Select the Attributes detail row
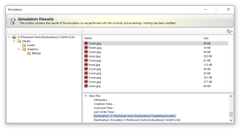240x129 pixels. point(102,100)
